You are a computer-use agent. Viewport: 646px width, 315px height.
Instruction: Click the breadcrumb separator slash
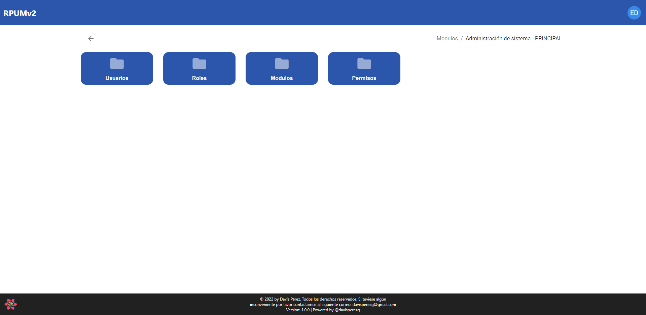tap(462, 38)
